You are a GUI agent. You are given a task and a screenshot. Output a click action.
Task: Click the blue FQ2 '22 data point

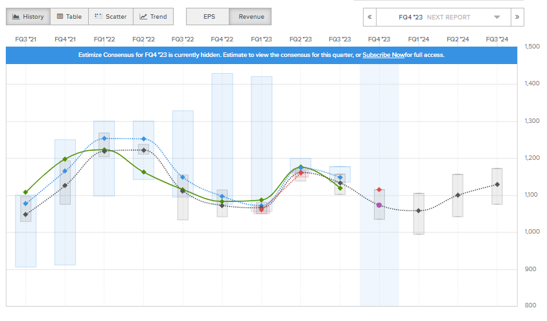tap(144, 139)
